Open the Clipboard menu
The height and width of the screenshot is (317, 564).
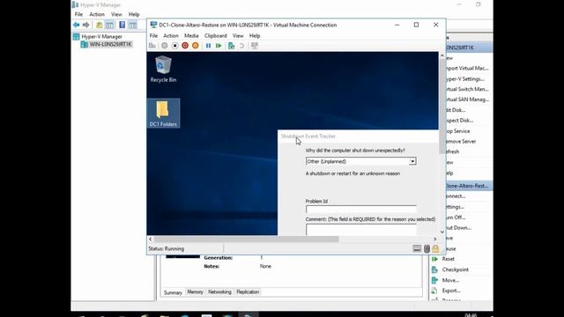[x=215, y=35]
